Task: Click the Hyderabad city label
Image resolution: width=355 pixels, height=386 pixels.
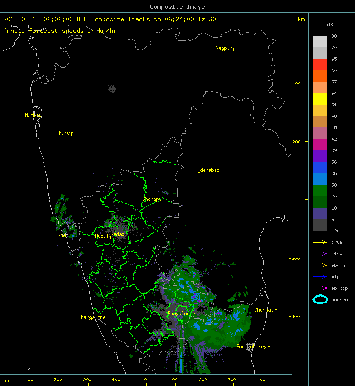Action: 207,170
